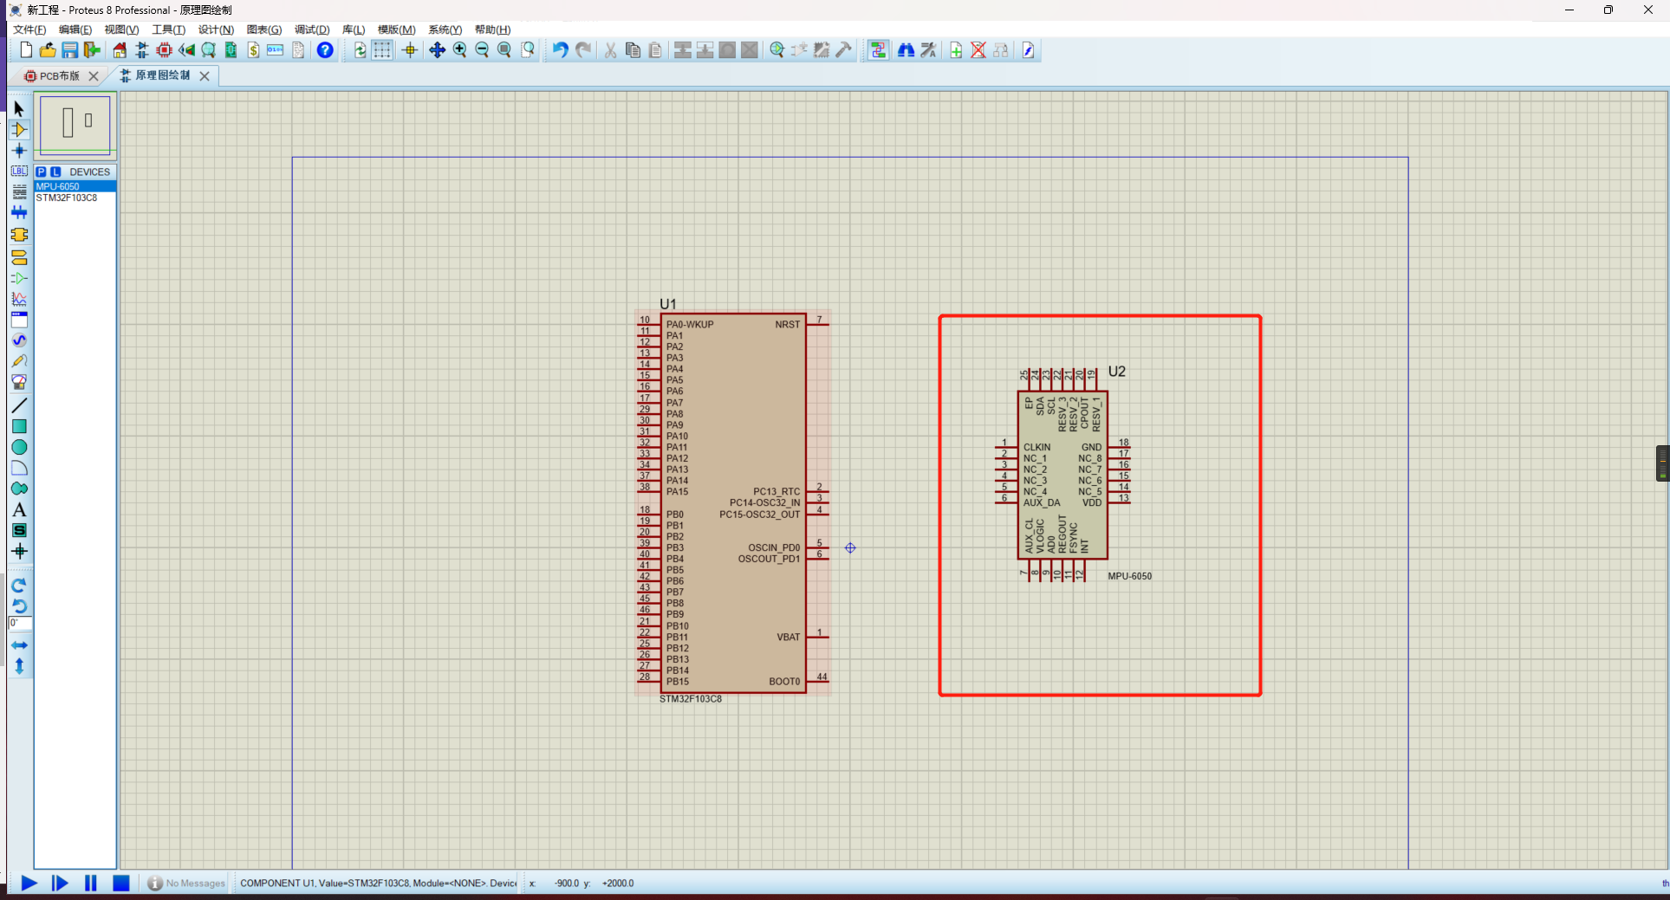Choose Probe Mode tool
Screen dimensions: 1670x900
[x=19, y=361]
